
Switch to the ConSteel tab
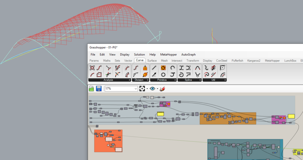[x=221, y=61]
